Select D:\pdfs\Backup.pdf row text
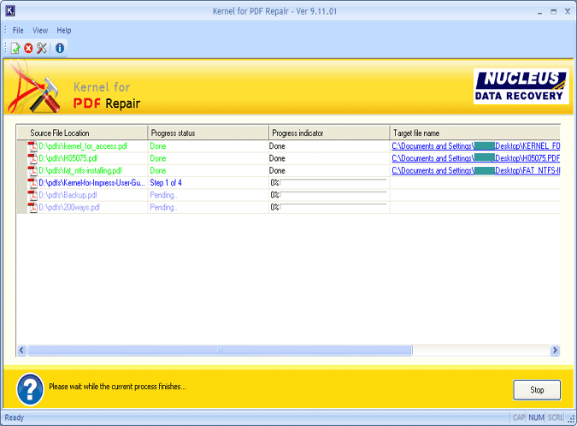 [68, 195]
